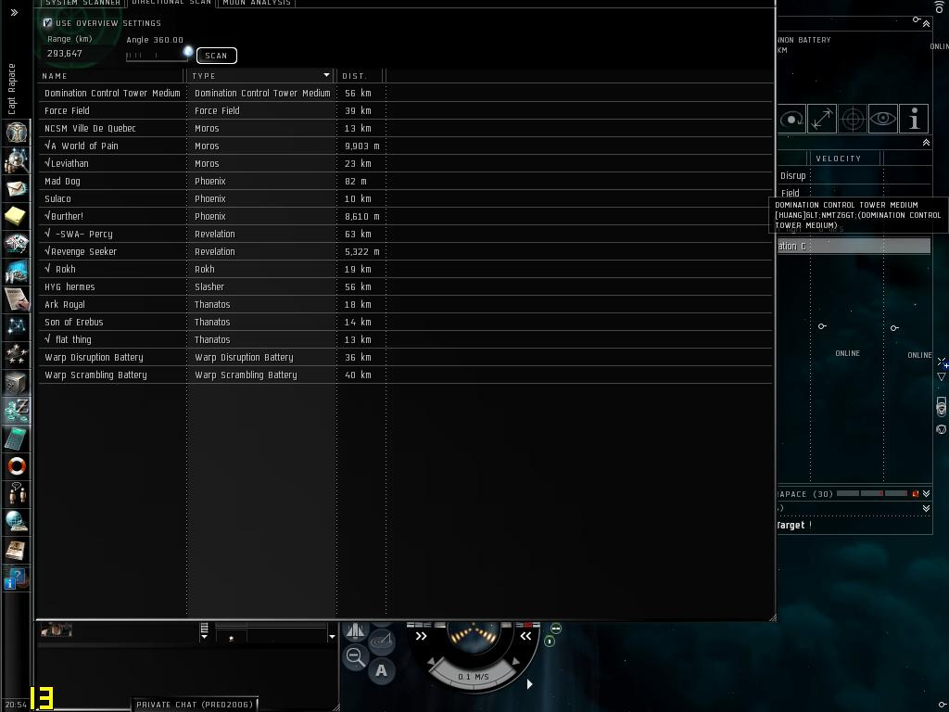Select the Revenge Seeker Revelation row
Screen dimensions: 949x712
point(406,251)
